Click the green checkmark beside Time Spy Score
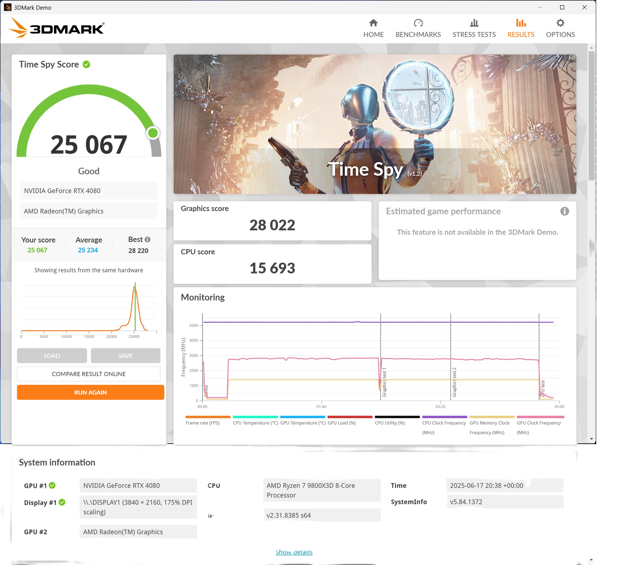636x565 pixels. pos(86,64)
